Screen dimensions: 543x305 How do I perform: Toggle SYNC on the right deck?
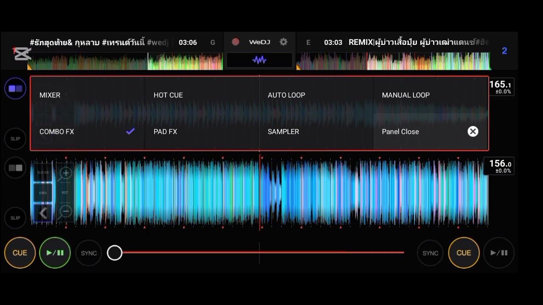point(430,253)
